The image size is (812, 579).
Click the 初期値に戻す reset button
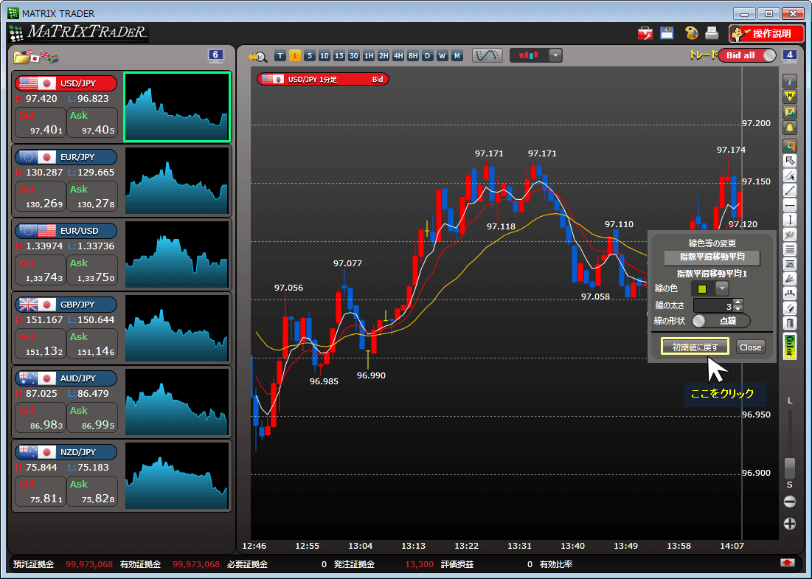coord(695,347)
